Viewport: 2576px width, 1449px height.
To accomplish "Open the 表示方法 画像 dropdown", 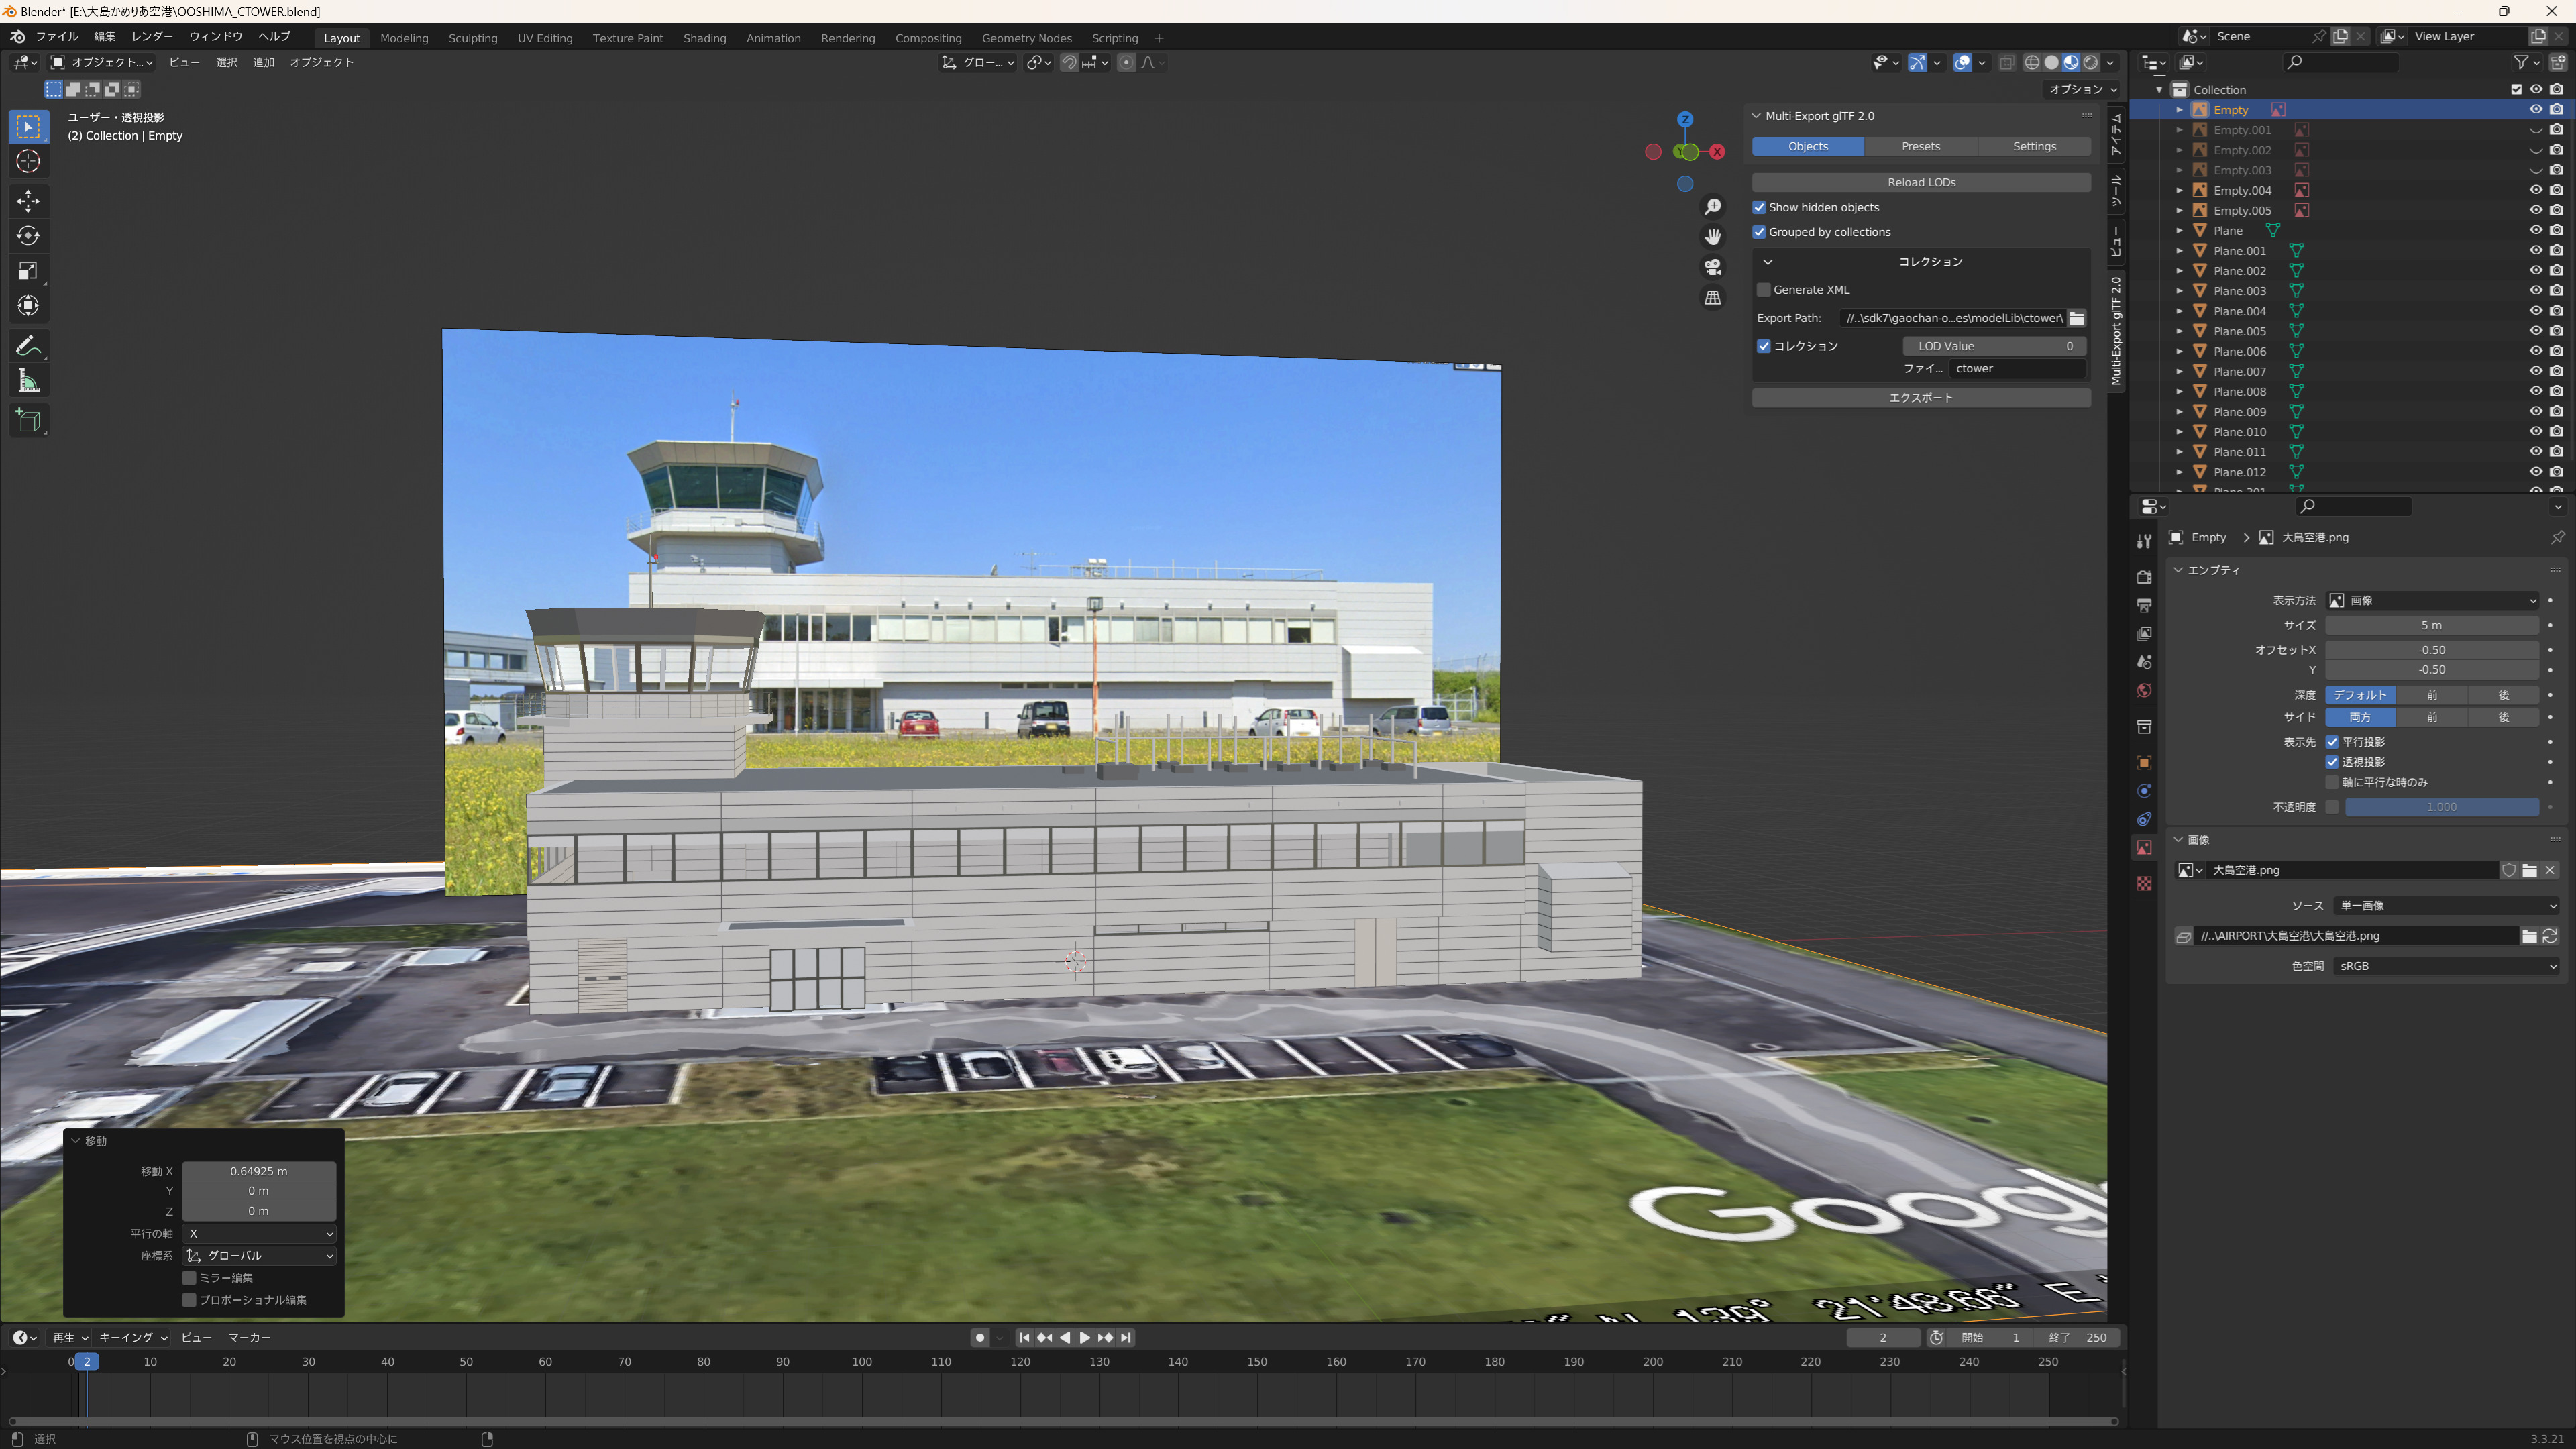I will coord(2432,601).
